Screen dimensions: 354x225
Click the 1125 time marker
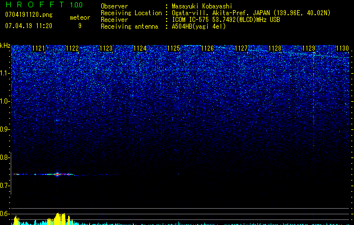[x=173, y=48]
